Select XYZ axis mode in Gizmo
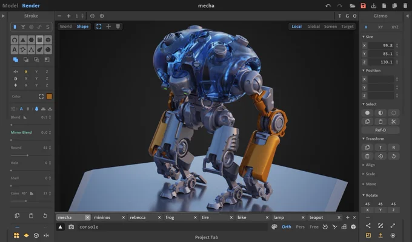 (x=394, y=27)
